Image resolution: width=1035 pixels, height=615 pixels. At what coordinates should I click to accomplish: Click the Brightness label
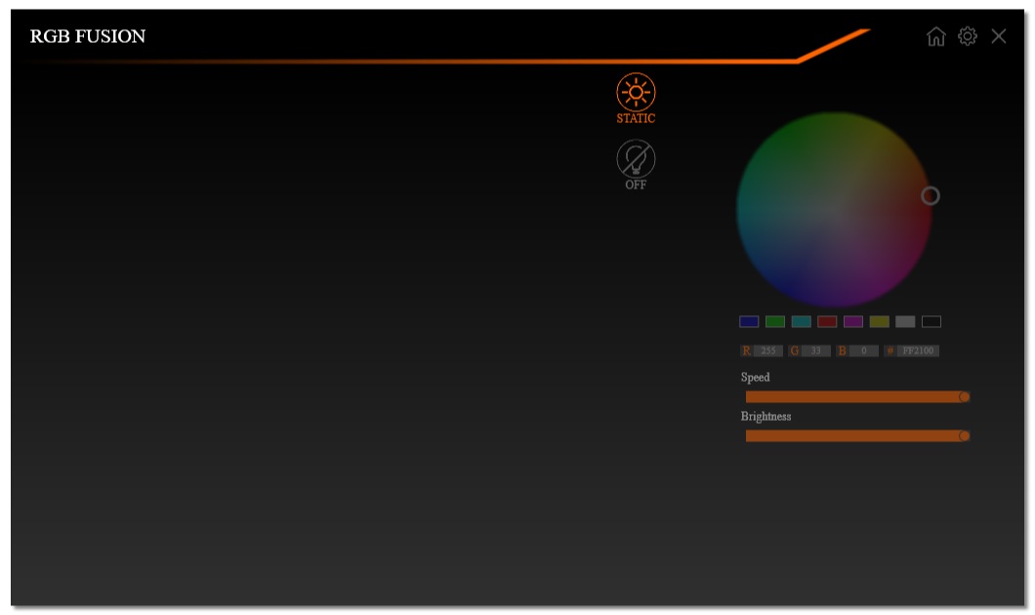pyautogui.click(x=766, y=417)
